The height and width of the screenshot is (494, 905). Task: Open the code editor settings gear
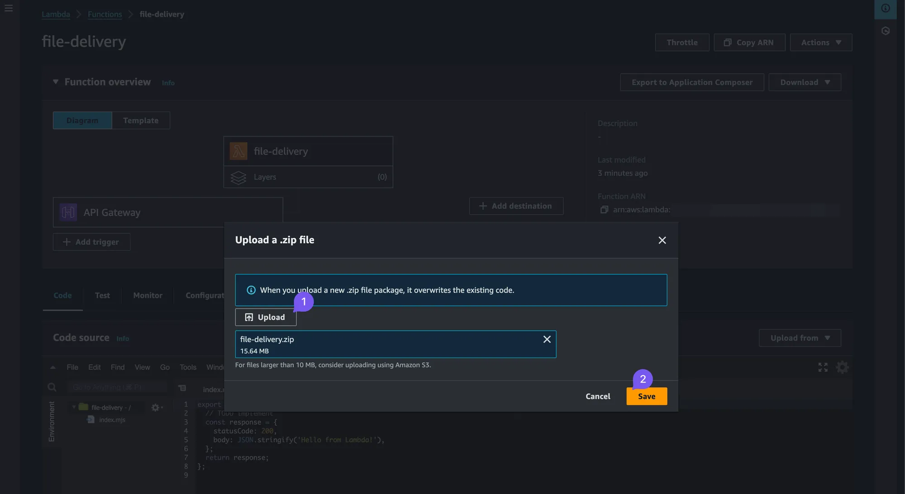[x=842, y=367]
